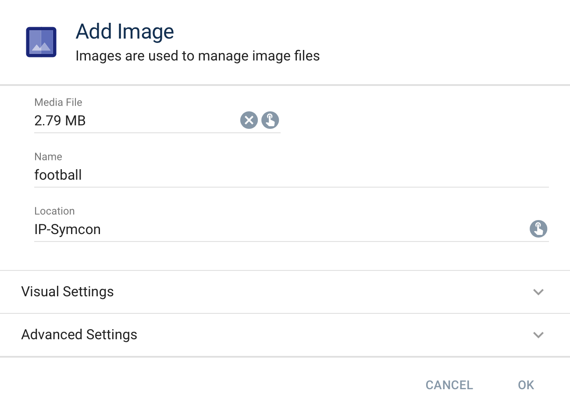Click the Advanced Settings chevron arrow

pyautogui.click(x=538, y=335)
